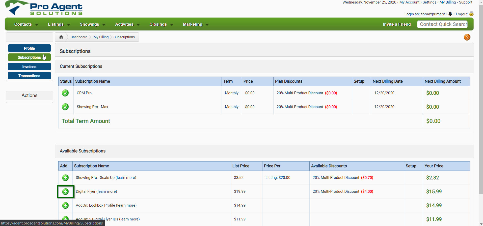Open the orange help question-mark icon

pyautogui.click(x=467, y=37)
